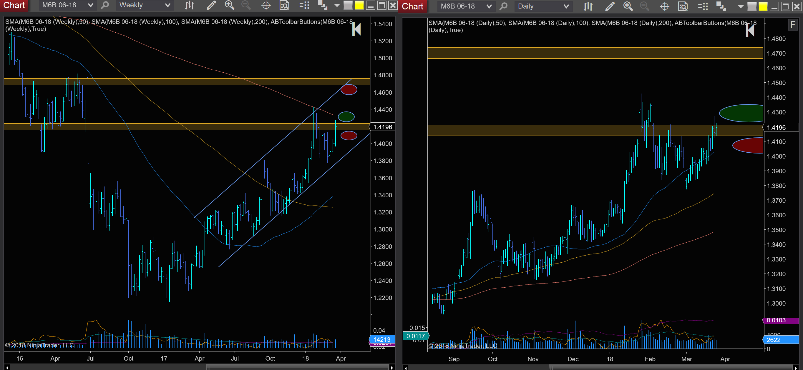Click the SMA indicator label on Weekly chart
Image resolution: width=803 pixels, height=370 pixels.
[x=179, y=25]
